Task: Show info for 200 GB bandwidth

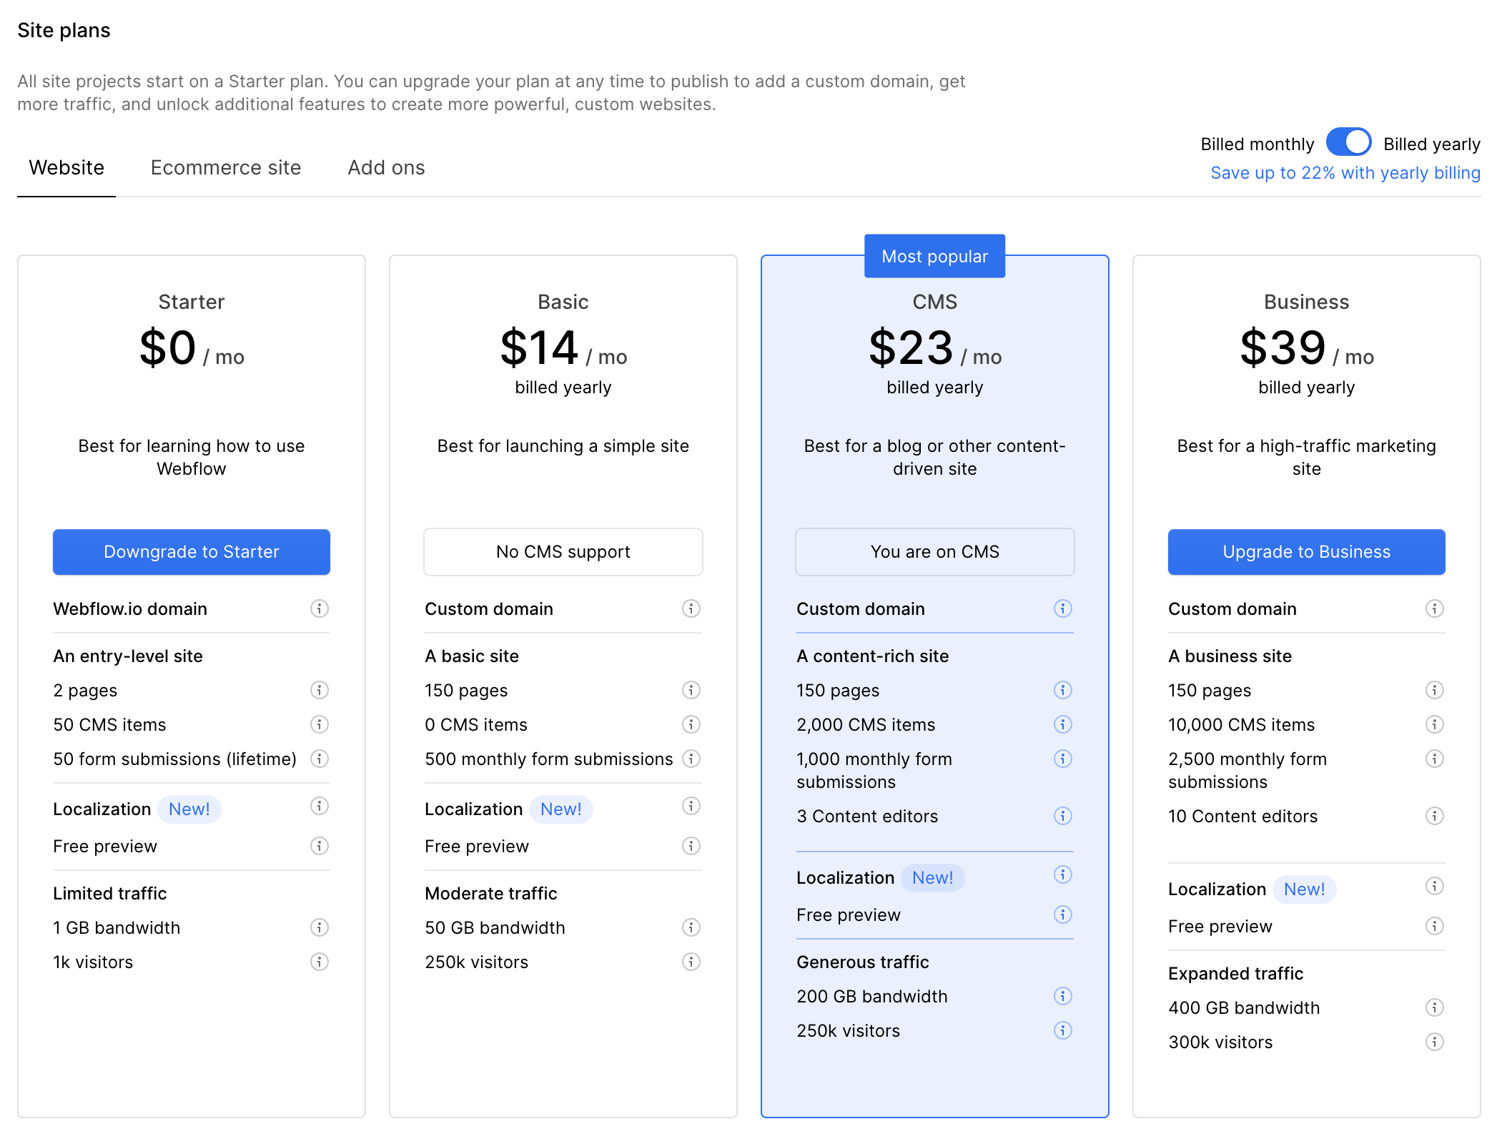Action: pos(1063,996)
